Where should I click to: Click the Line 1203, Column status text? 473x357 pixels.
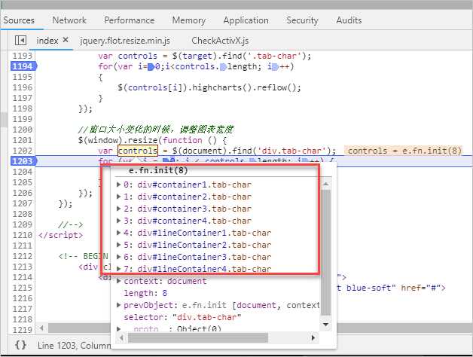click(74, 345)
